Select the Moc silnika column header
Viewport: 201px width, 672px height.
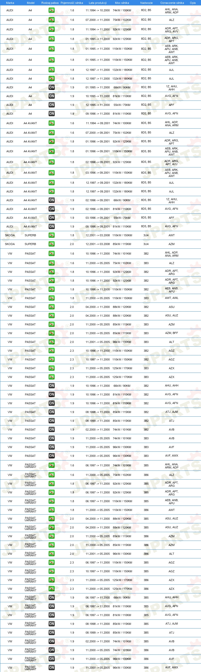click(x=122, y=3)
